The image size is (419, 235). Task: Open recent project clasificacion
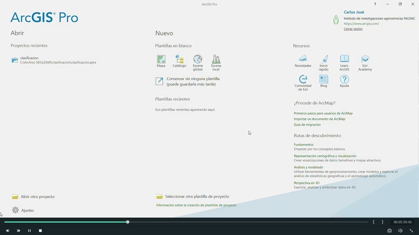[54, 60]
